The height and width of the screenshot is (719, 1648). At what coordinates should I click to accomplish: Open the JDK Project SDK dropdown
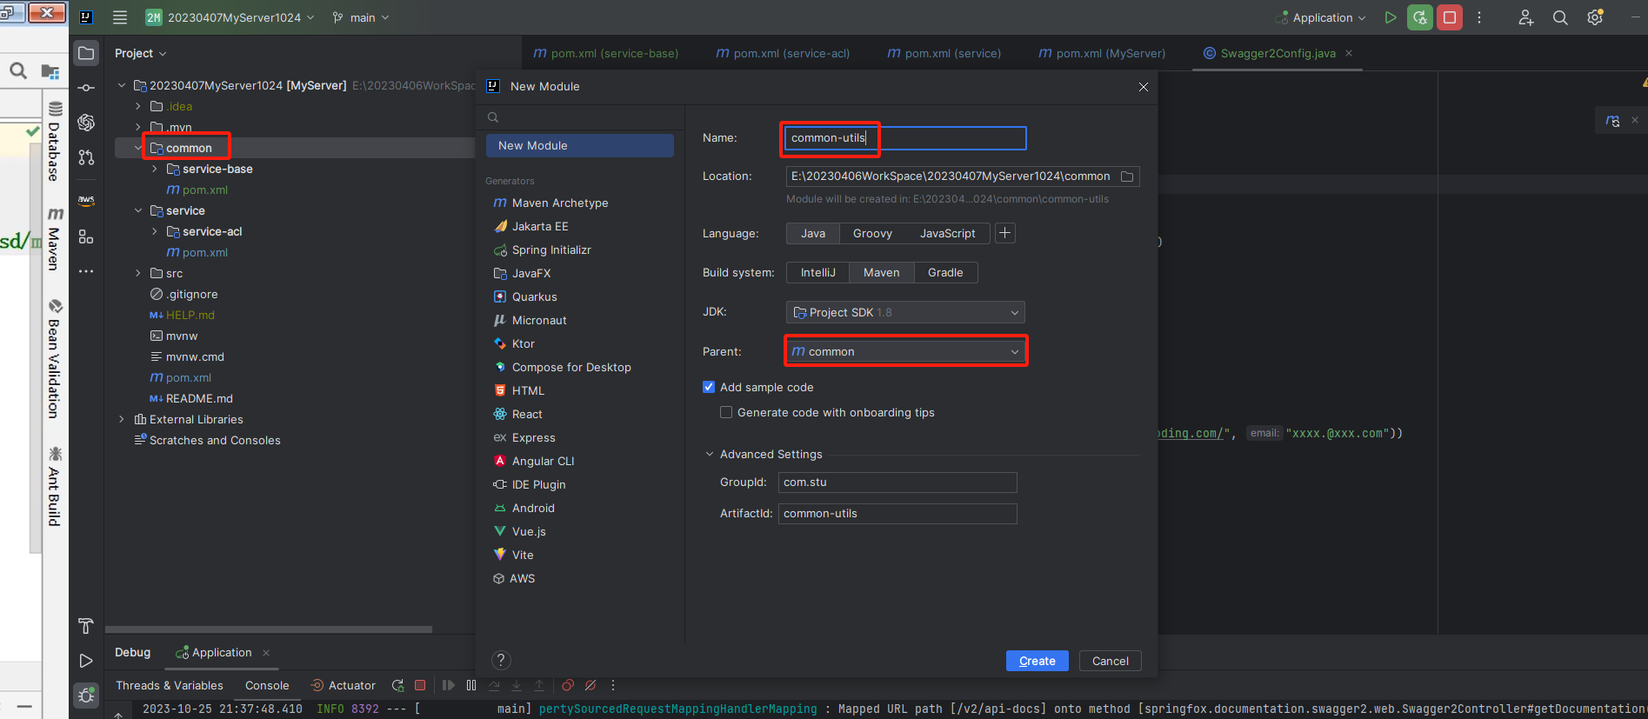pos(904,312)
